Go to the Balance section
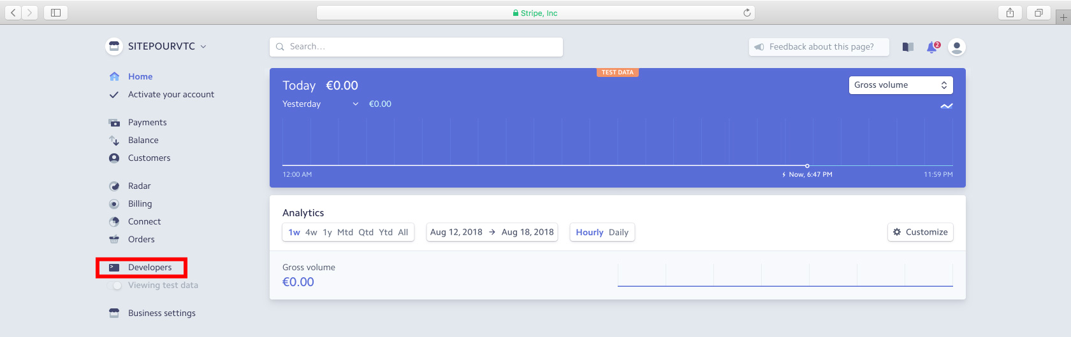Image resolution: width=1071 pixels, height=337 pixels. (x=143, y=140)
